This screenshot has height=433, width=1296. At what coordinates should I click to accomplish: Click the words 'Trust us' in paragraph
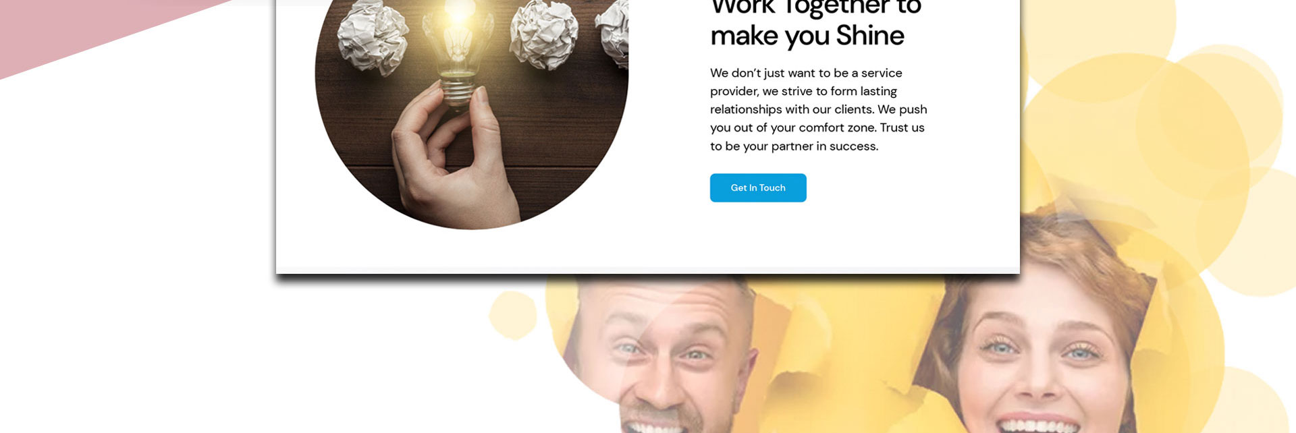pyautogui.click(x=902, y=127)
